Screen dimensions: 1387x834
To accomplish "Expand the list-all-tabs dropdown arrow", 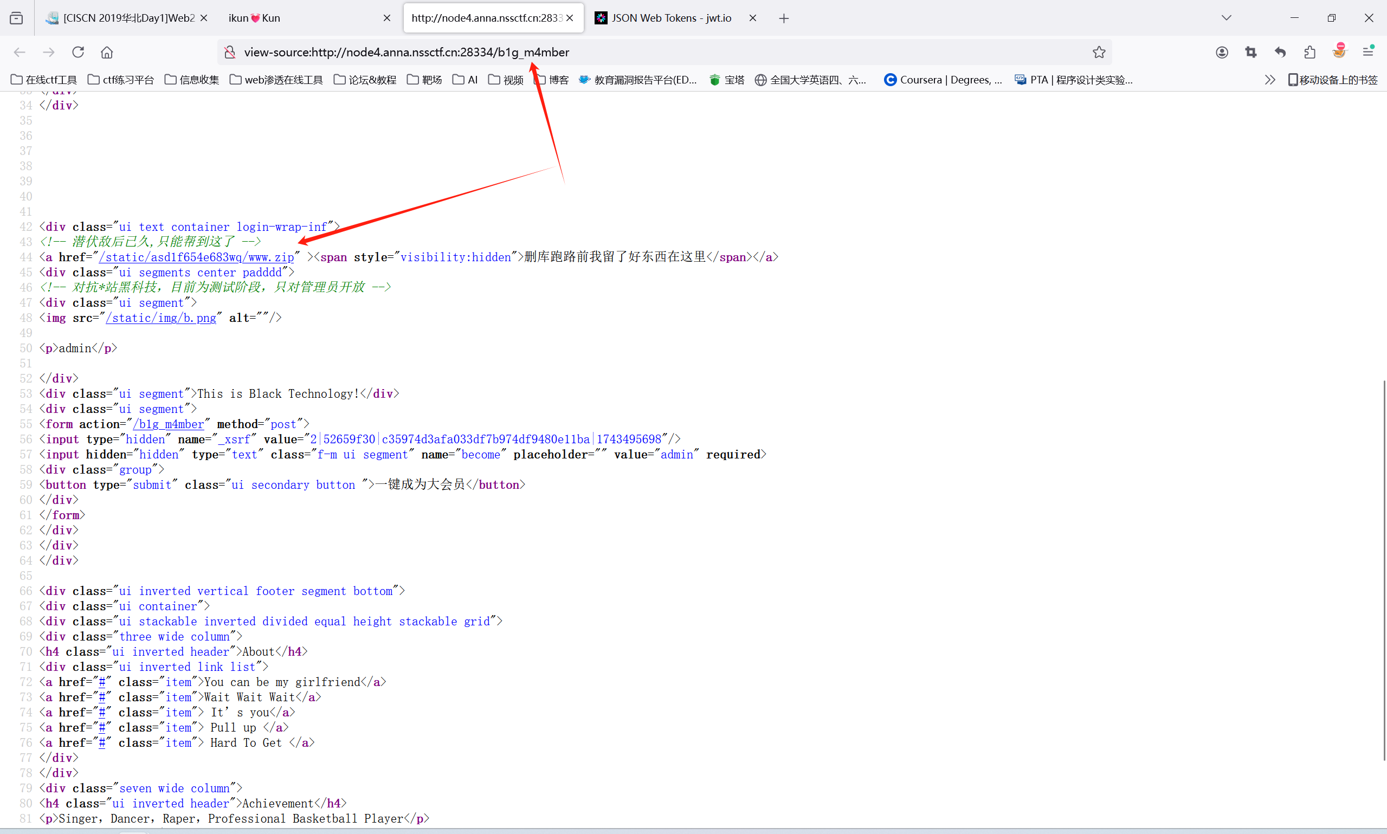I will (x=1226, y=18).
